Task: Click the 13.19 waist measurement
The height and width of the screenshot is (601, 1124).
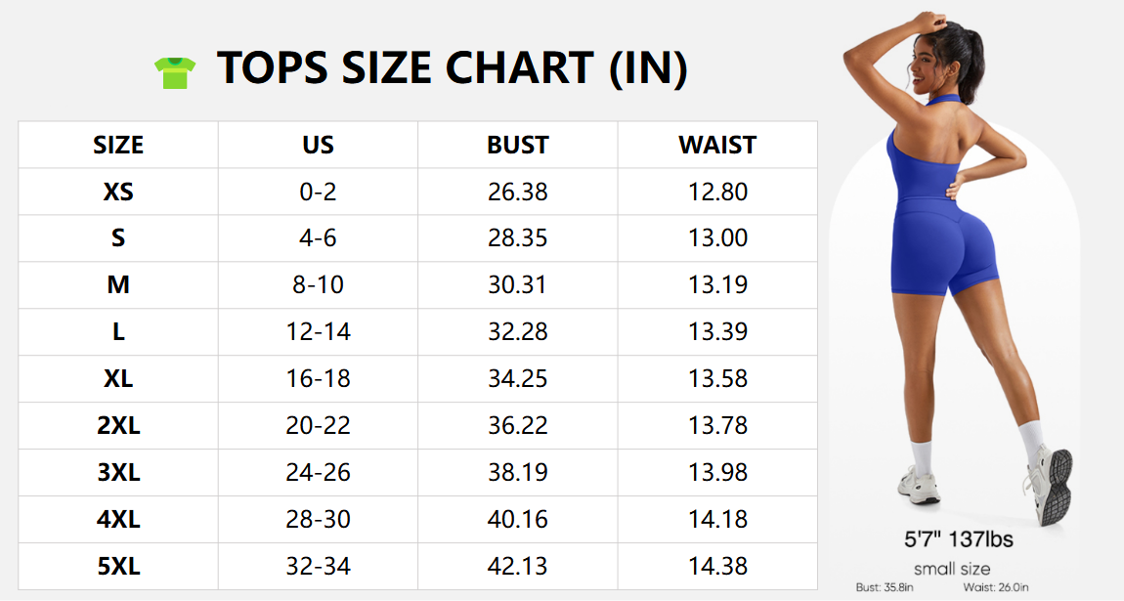Action: pos(717,285)
